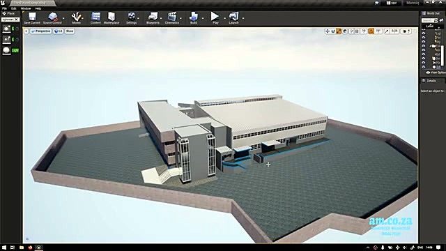Open the Perspective view mode button
This screenshot has width=446, height=251.
coord(40,31)
